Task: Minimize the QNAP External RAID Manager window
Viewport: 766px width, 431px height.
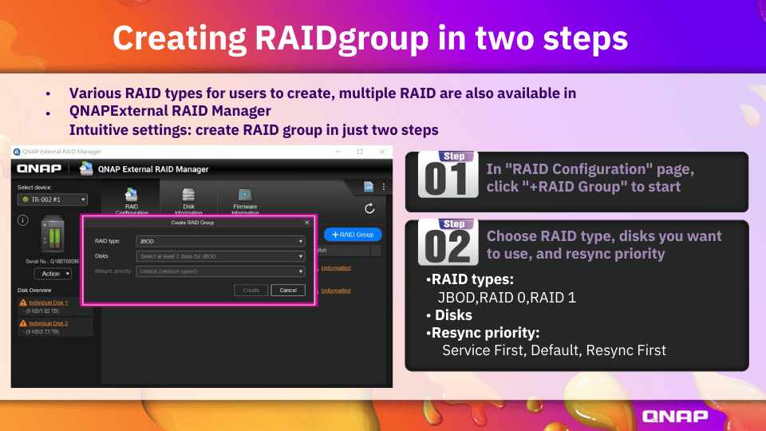Action: pyautogui.click(x=338, y=152)
